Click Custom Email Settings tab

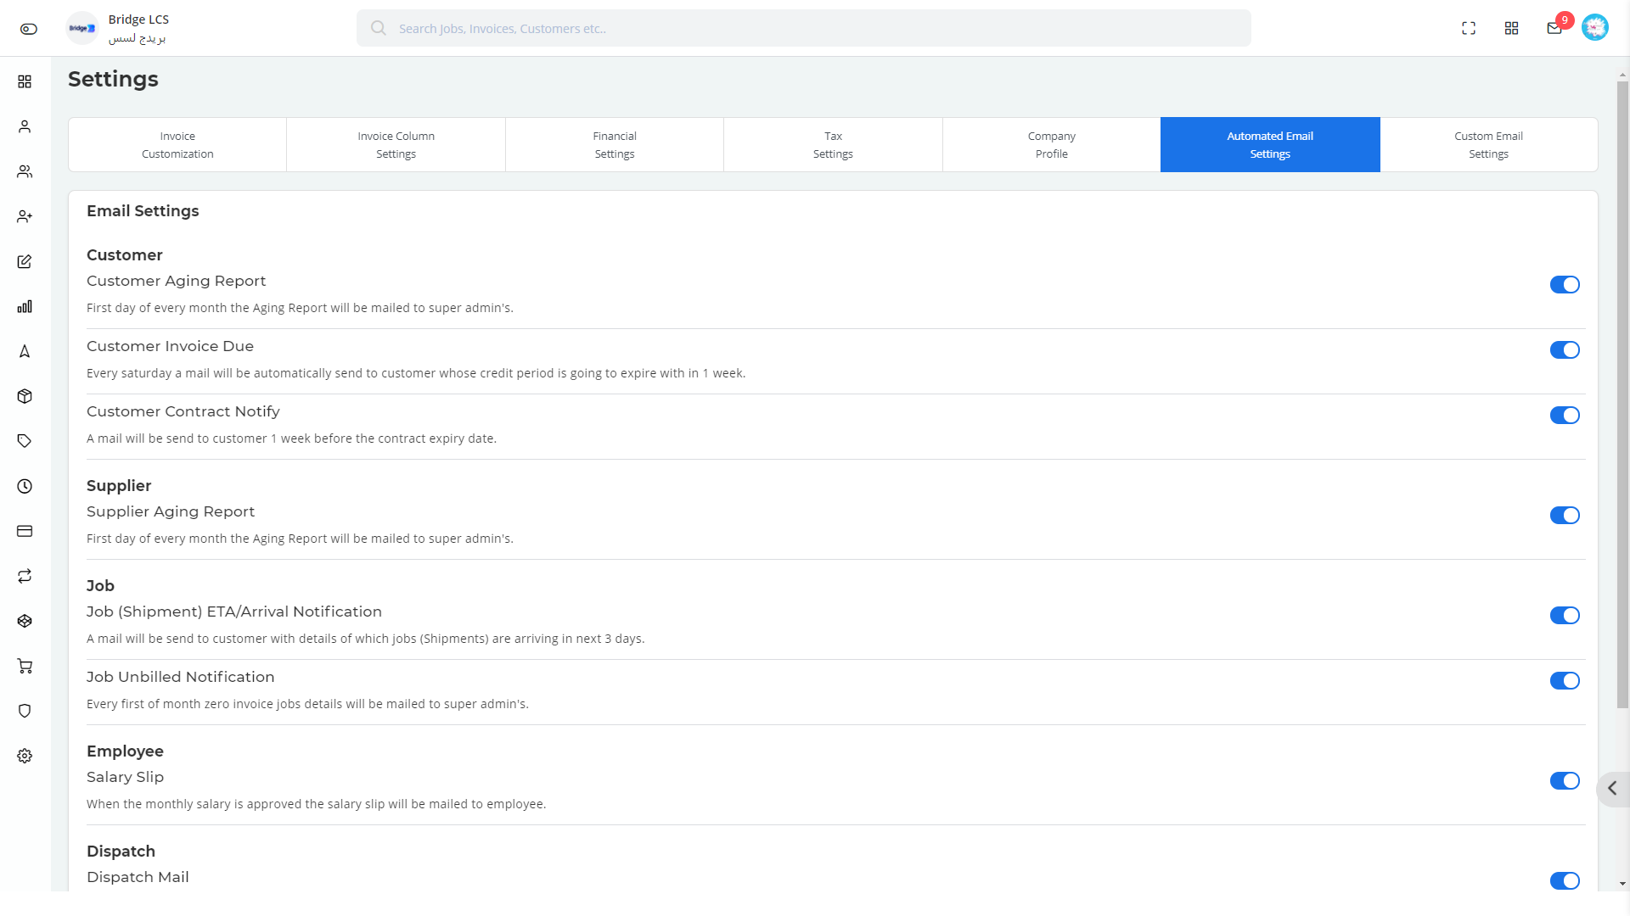coord(1488,143)
